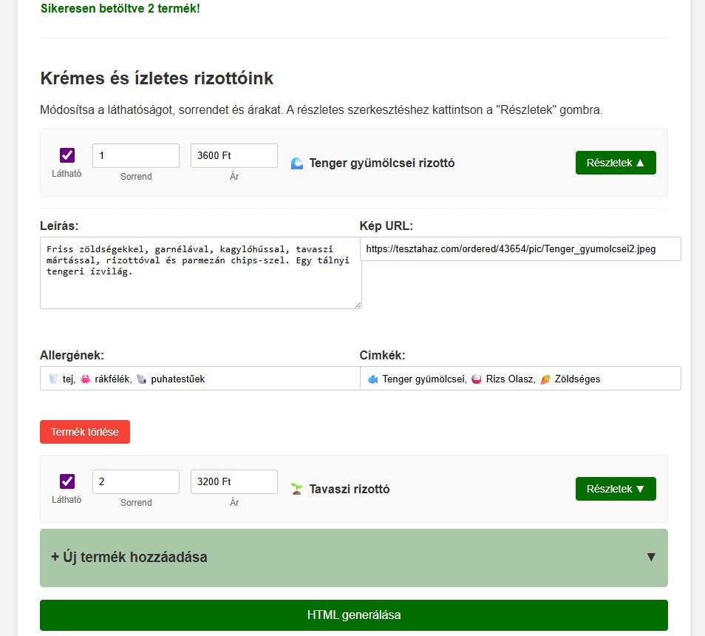The height and width of the screenshot is (636, 705).
Task: Click the 3200 Ft price field
Action: pyautogui.click(x=234, y=481)
